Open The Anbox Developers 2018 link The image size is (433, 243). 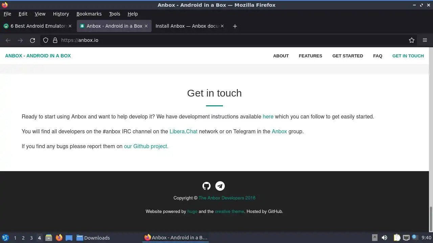coord(227,198)
